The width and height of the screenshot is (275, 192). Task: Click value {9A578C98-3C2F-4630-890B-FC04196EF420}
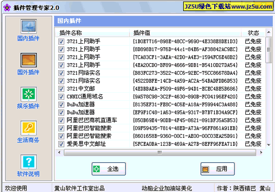[185, 97]
